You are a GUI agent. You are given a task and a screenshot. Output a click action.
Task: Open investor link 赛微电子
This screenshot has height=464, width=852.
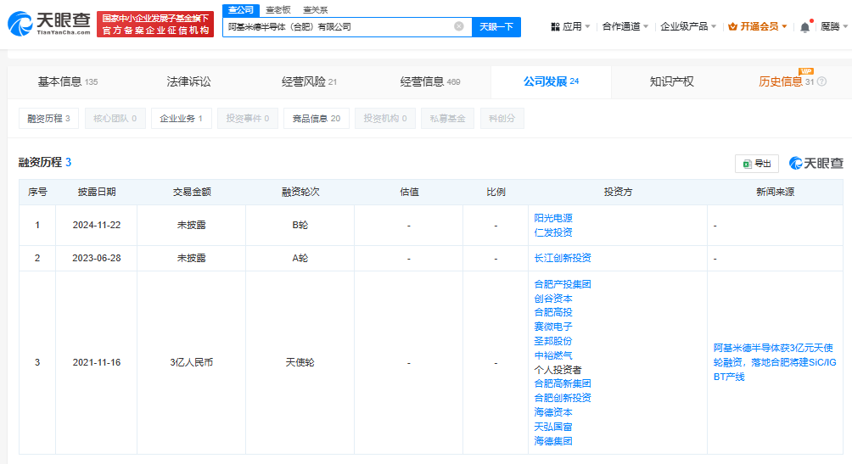[x=553, y=327]
